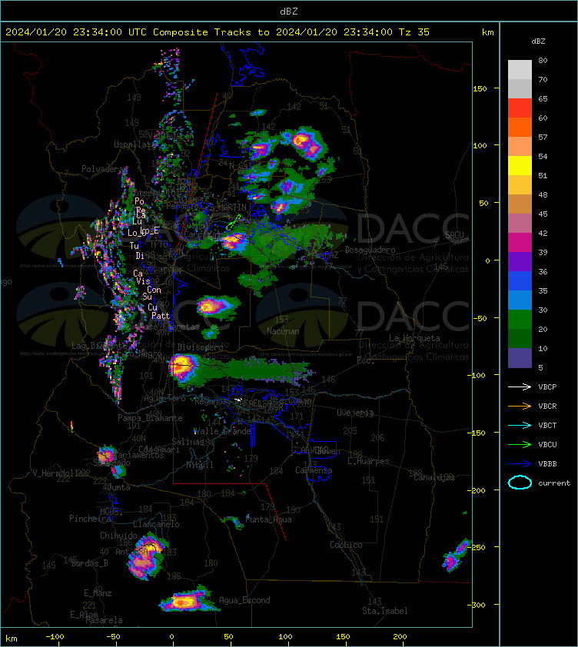Click the storm cell left of Agua_Escond
The width and height of the screenshot is (578, 647).
point(188,600)
